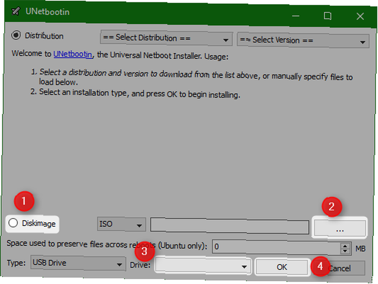Click the OK button to begin installing
The width and height of the screenshot is (378, 284).
tap(282, 267)
